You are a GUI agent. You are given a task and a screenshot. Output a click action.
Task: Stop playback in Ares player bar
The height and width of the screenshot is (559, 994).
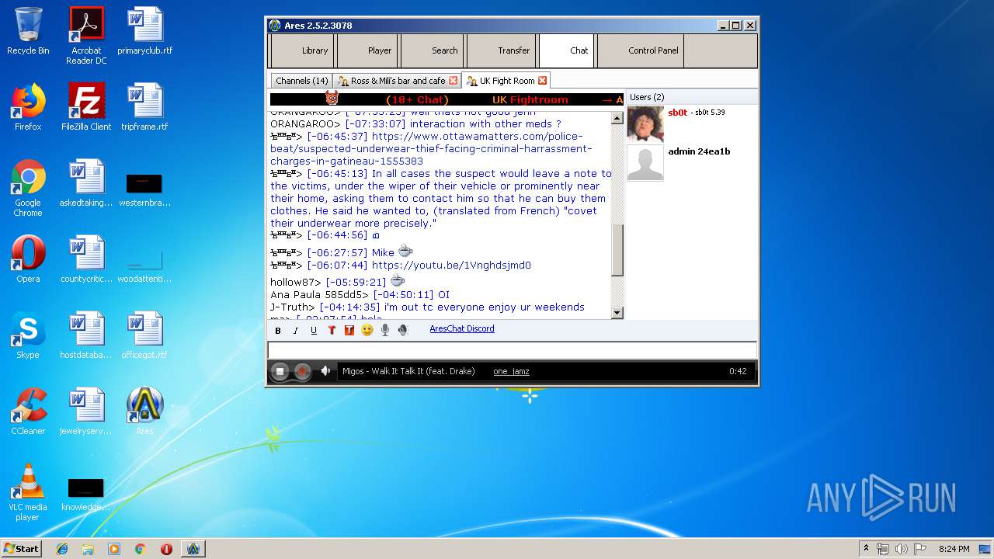coord(280,371)
